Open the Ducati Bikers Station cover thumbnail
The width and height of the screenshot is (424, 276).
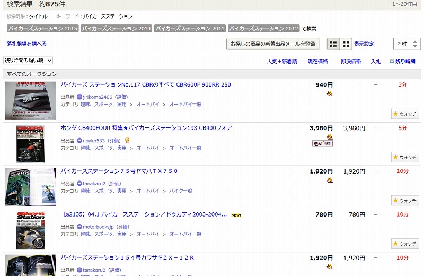(x=31, y=230)
